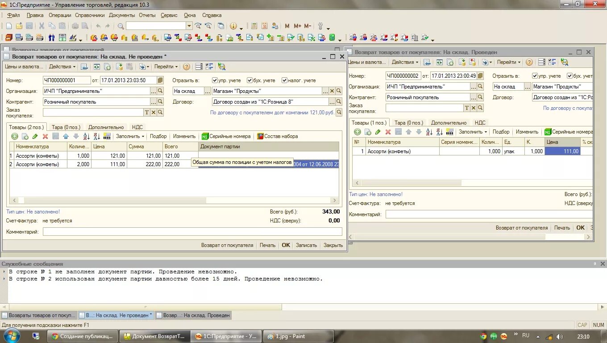607x343 pixels.
Task: Click the cut scissors icon in the main toolbar
Action: click(42, 26)
